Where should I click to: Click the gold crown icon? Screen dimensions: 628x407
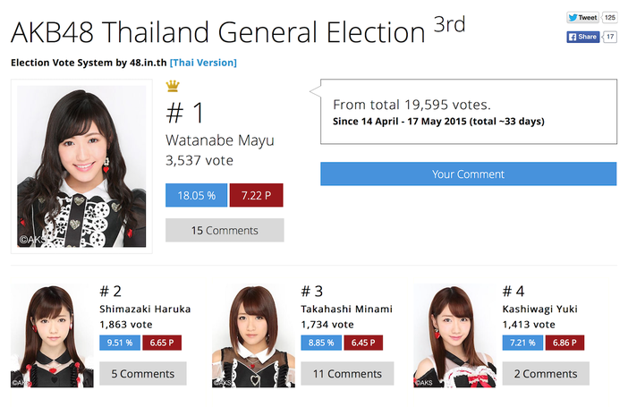pyautogui.click(x=173, y=87)
